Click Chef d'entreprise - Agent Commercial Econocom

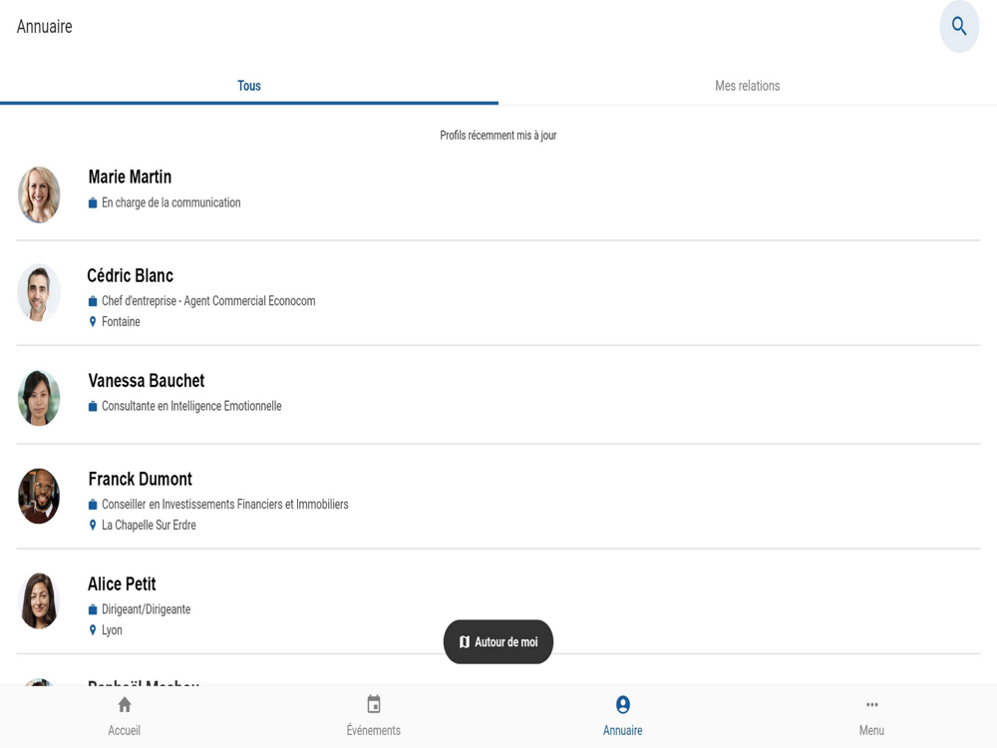tap(208, 301)
